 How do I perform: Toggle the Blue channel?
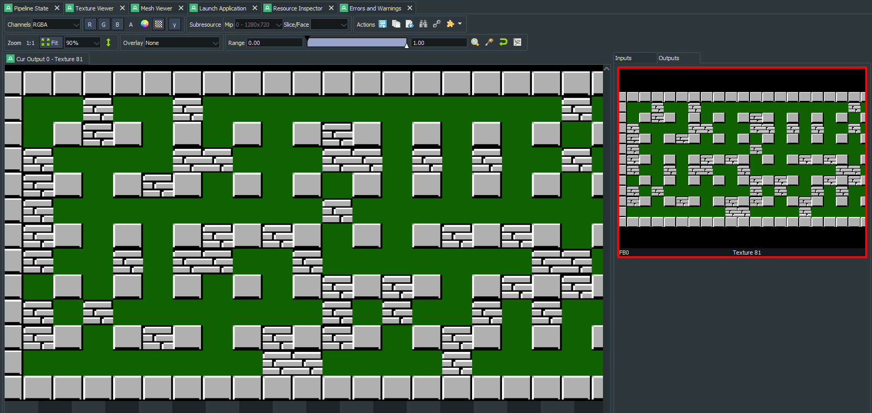coord(117,25)
